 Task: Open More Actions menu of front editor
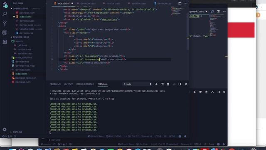[x=186, y=3]
